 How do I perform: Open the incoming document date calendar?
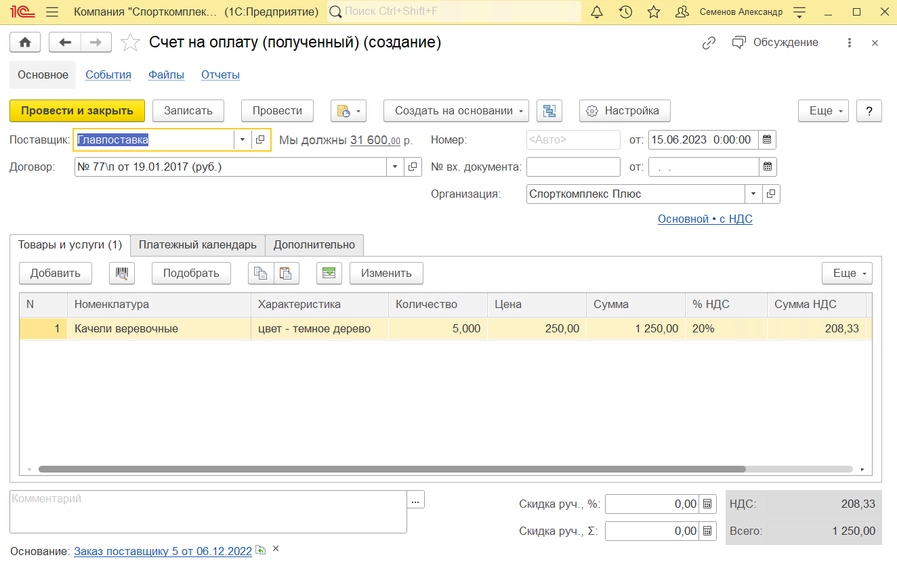(767, 167)
